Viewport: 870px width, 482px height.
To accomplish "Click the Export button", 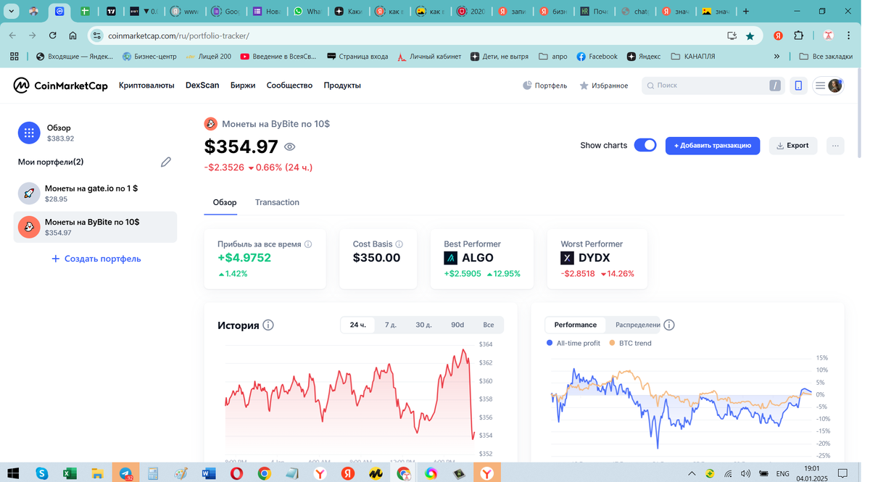I will 792,146.
